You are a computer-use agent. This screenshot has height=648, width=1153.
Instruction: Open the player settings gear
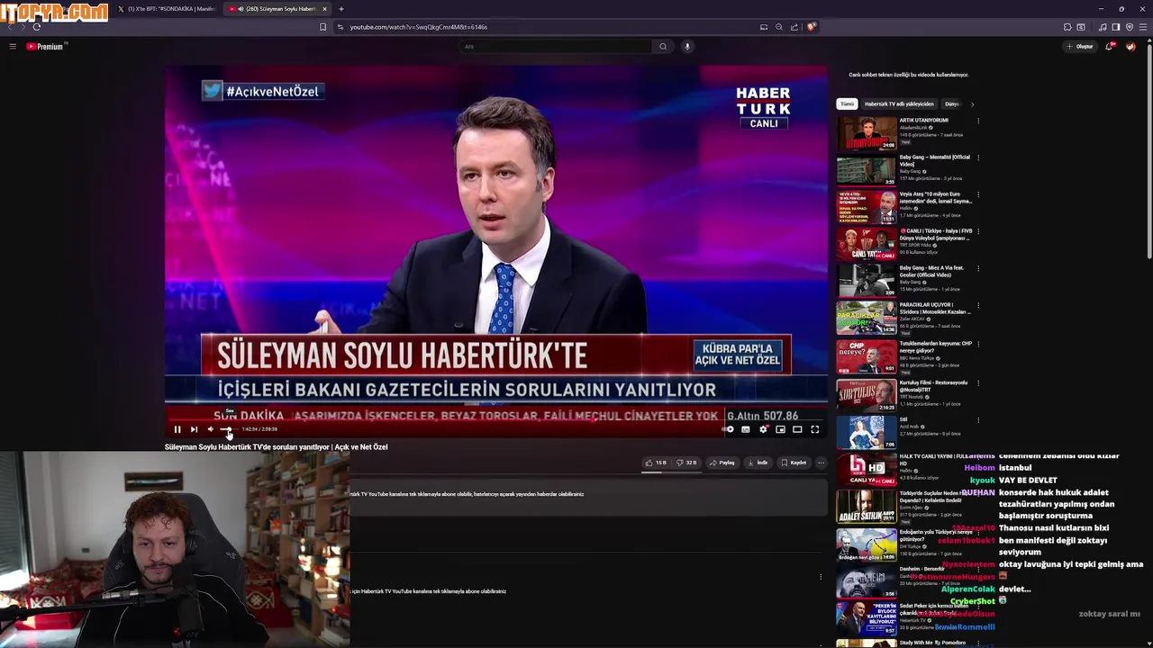point(763,429)
